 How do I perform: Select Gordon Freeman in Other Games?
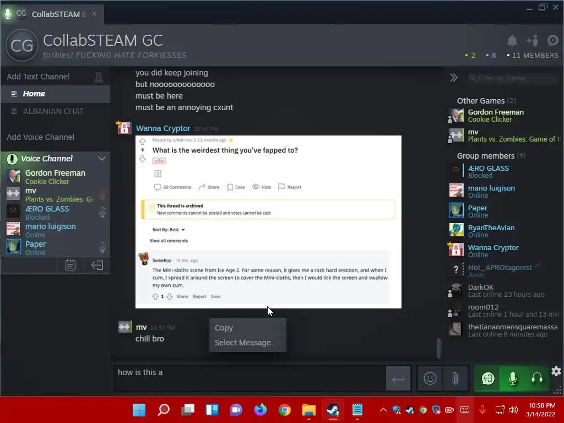pos(503,116)
